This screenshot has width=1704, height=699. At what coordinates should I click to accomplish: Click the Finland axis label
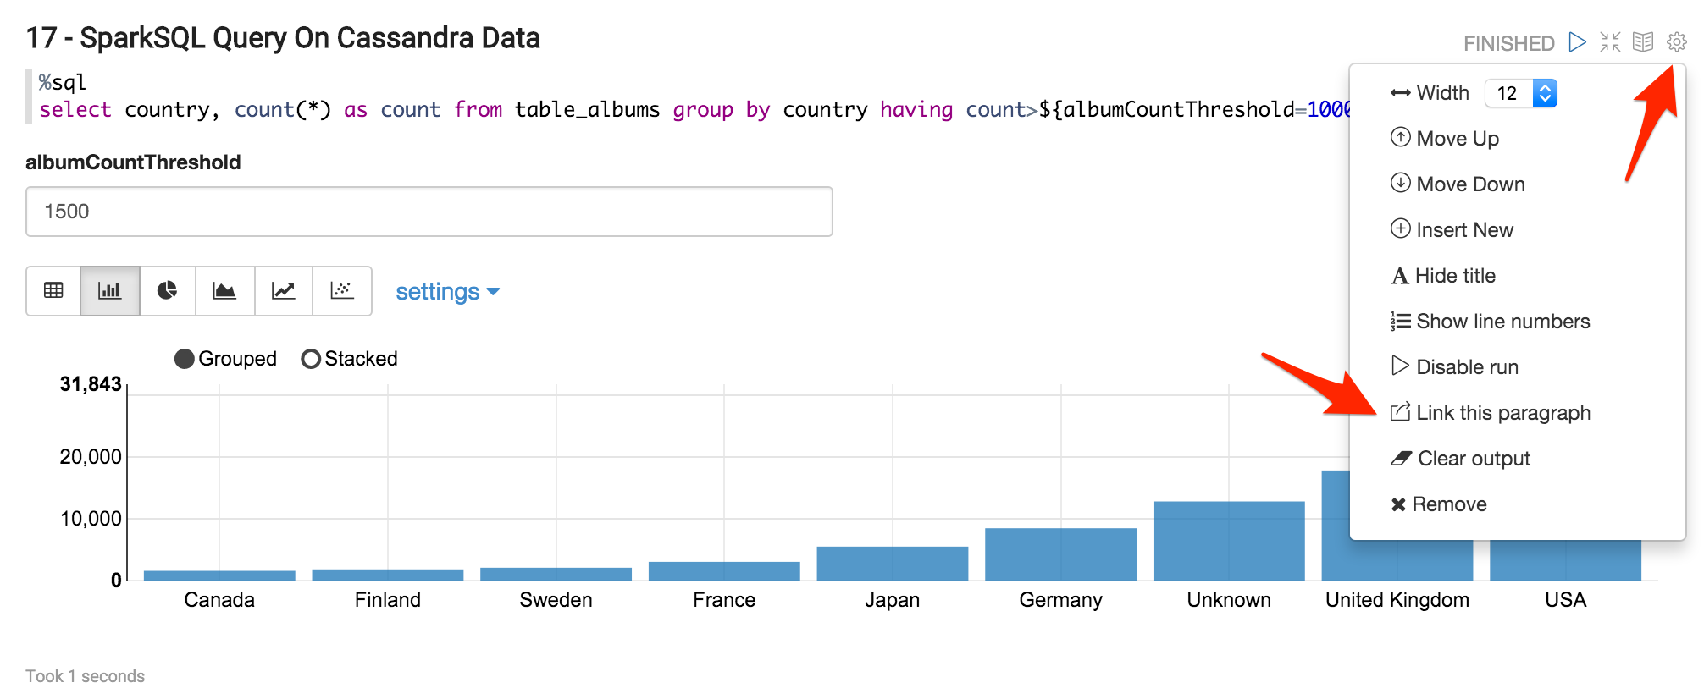[x=388, y=600]
